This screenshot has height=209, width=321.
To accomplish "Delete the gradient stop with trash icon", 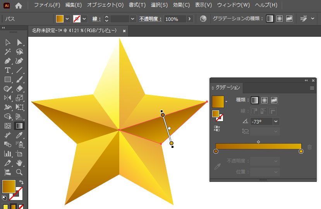I will click(309, 147).
